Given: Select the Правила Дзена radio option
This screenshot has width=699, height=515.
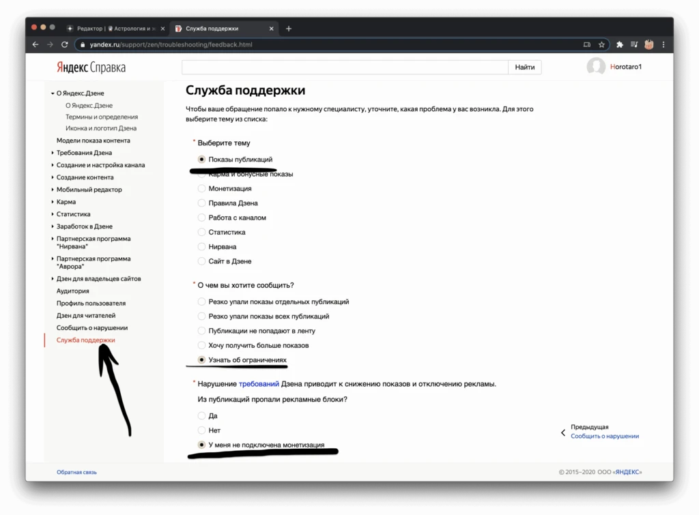Looking at the screenshot, I should click(x=201, y=203).
